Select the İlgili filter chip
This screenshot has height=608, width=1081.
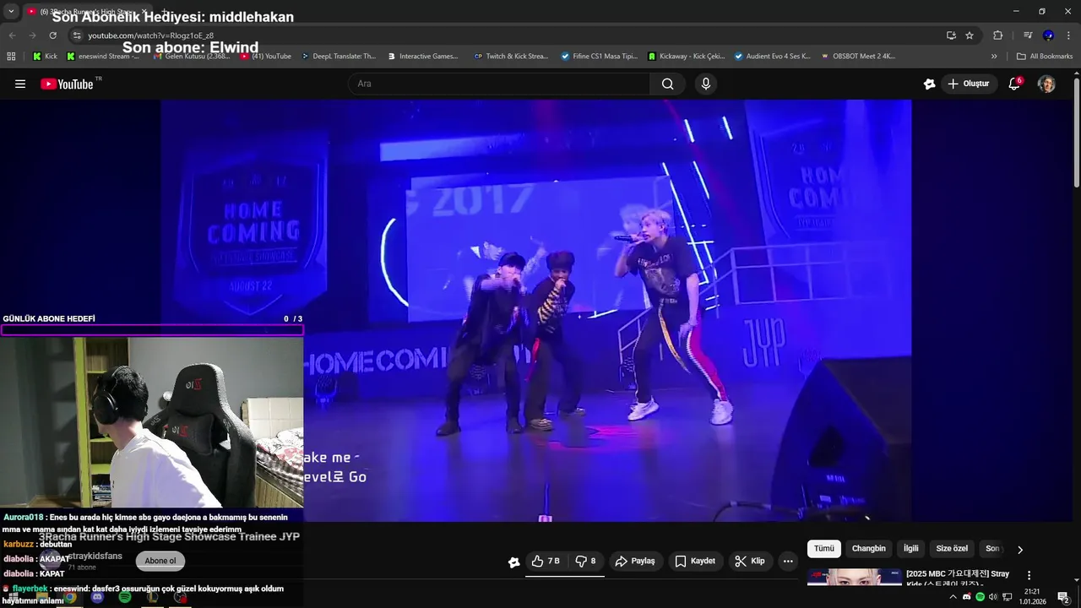click(911, 549)
